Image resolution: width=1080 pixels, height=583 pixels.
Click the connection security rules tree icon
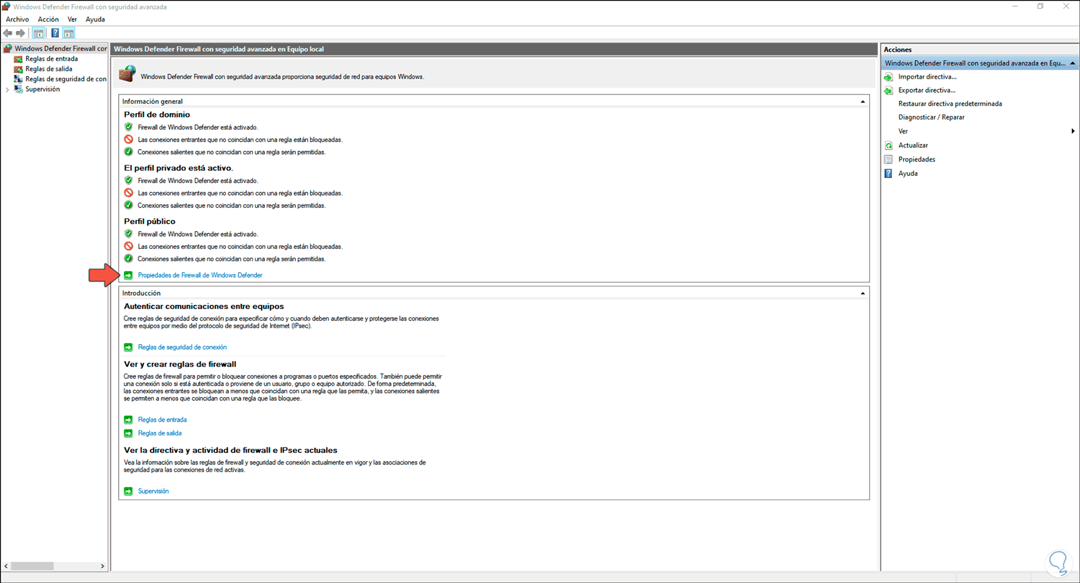(x=19, y=79)
